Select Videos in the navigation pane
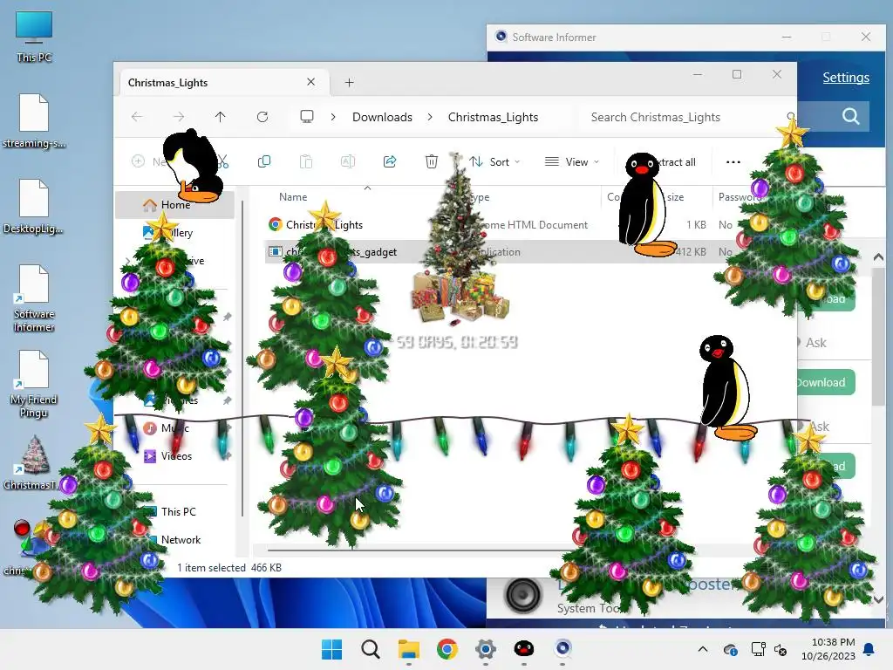893x670 pixels. (176, 455)
